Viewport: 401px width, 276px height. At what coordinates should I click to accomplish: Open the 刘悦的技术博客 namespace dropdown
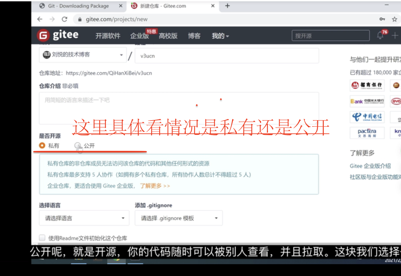pyautogui.click(x=82, y=55)
